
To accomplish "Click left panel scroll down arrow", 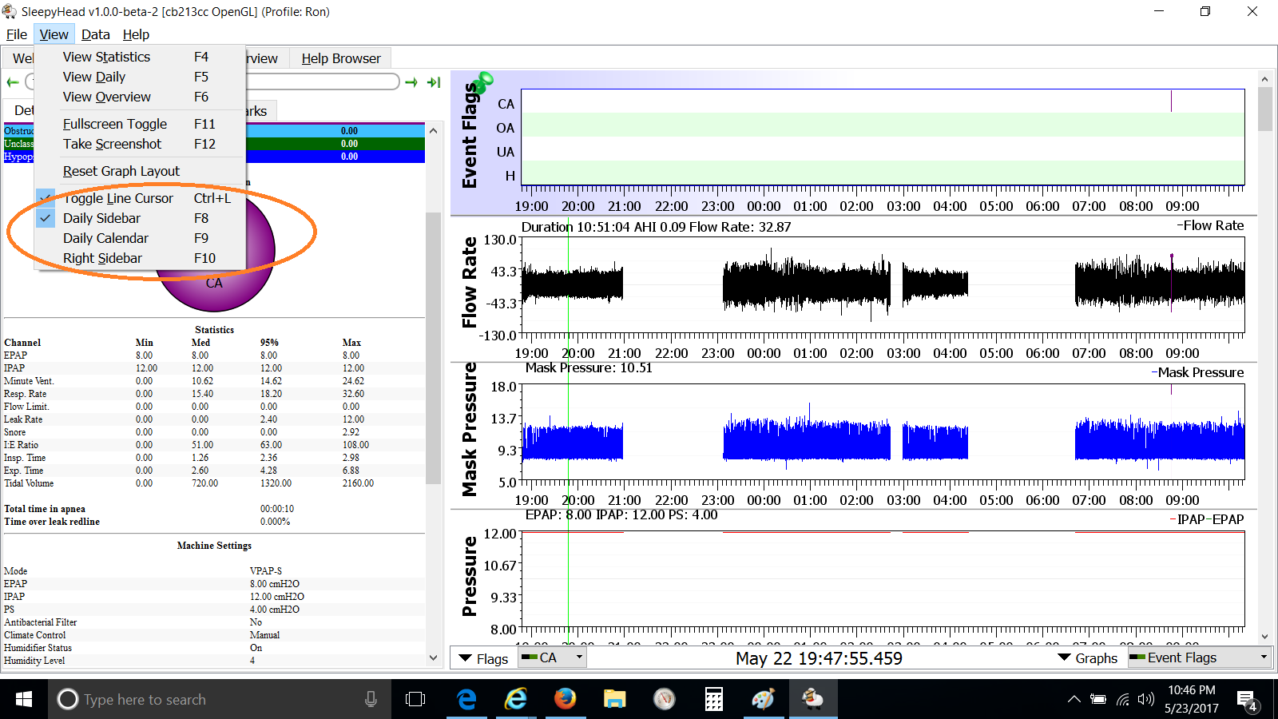I will click(433, 658).
